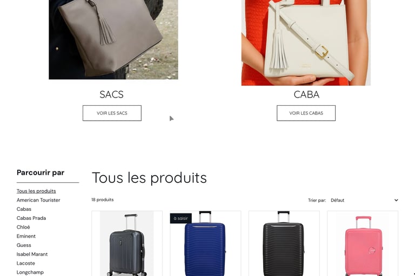Click the taupe tassel bag image
This screenshot has height=276, width=415.
[x=113, y=39]
